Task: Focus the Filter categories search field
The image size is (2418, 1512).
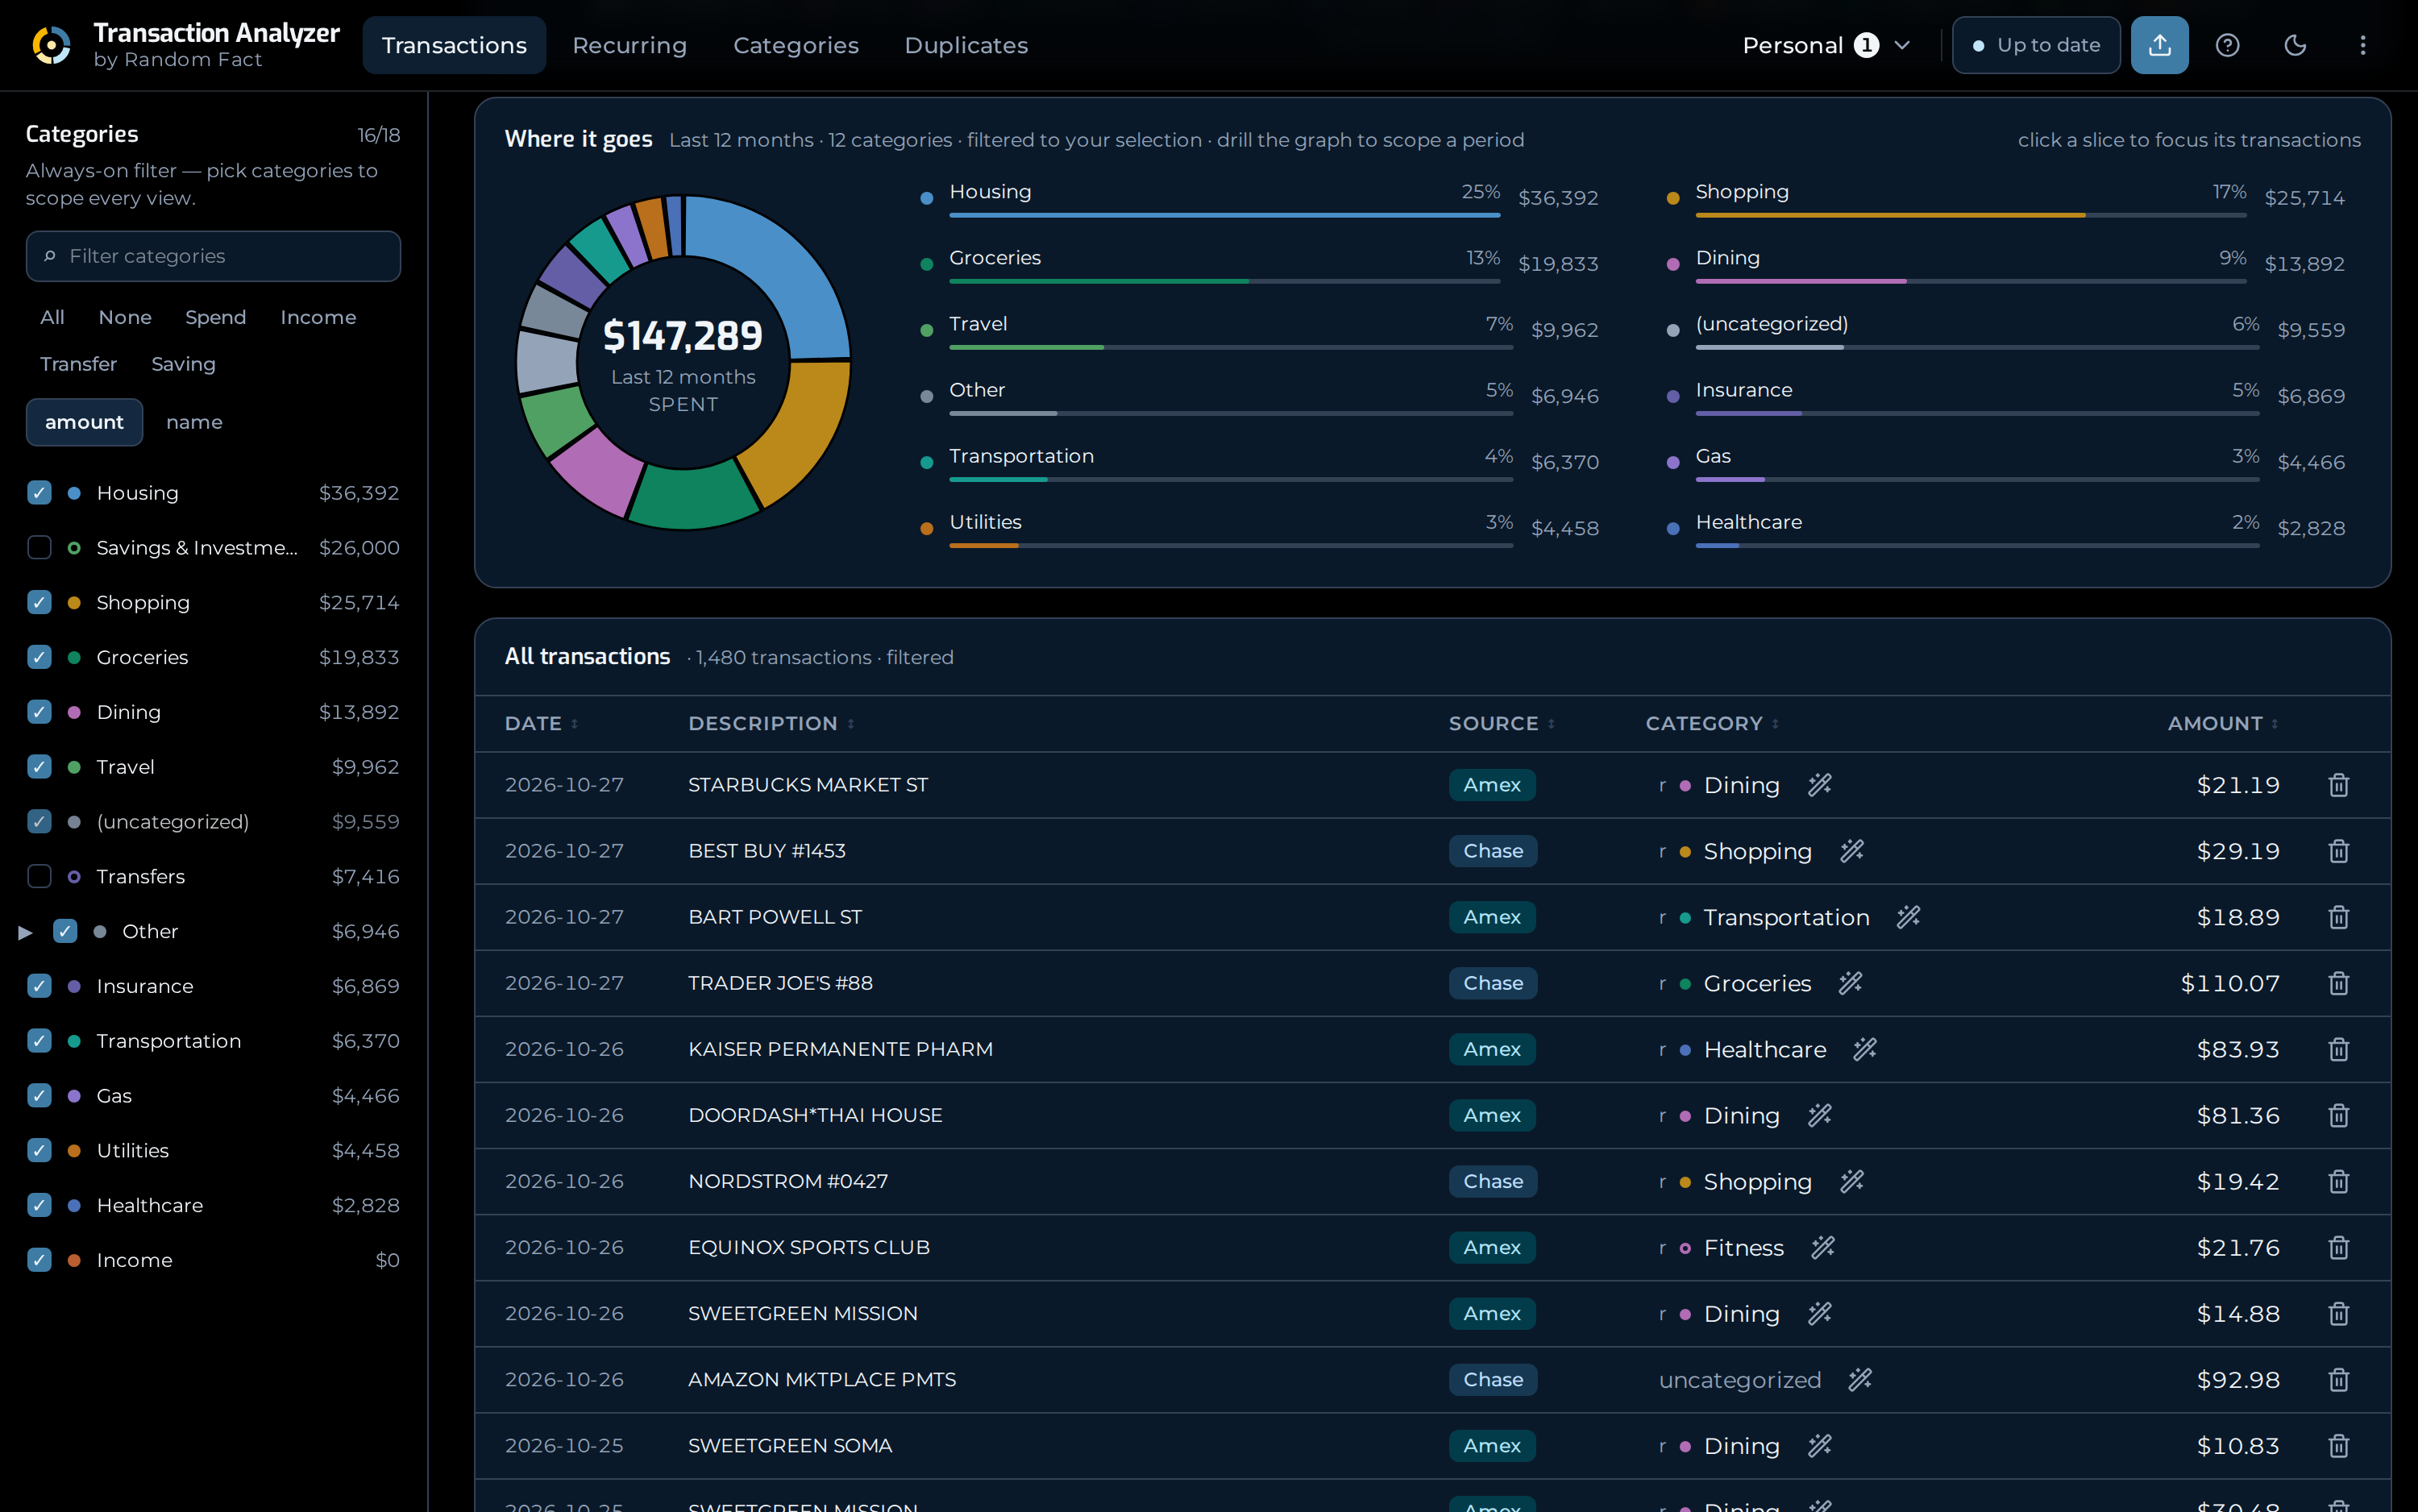Action: pyautogui.click(x=213, y=256)
